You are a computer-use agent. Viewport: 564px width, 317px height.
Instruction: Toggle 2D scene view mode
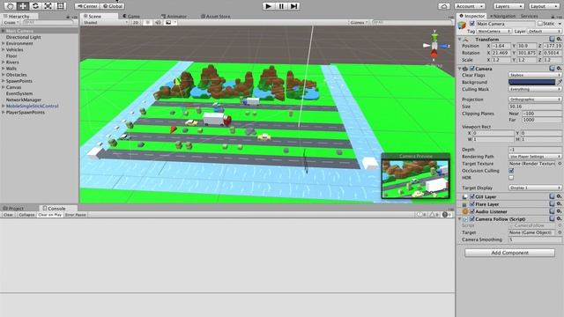pyautogui.click(x=136, y=22)
